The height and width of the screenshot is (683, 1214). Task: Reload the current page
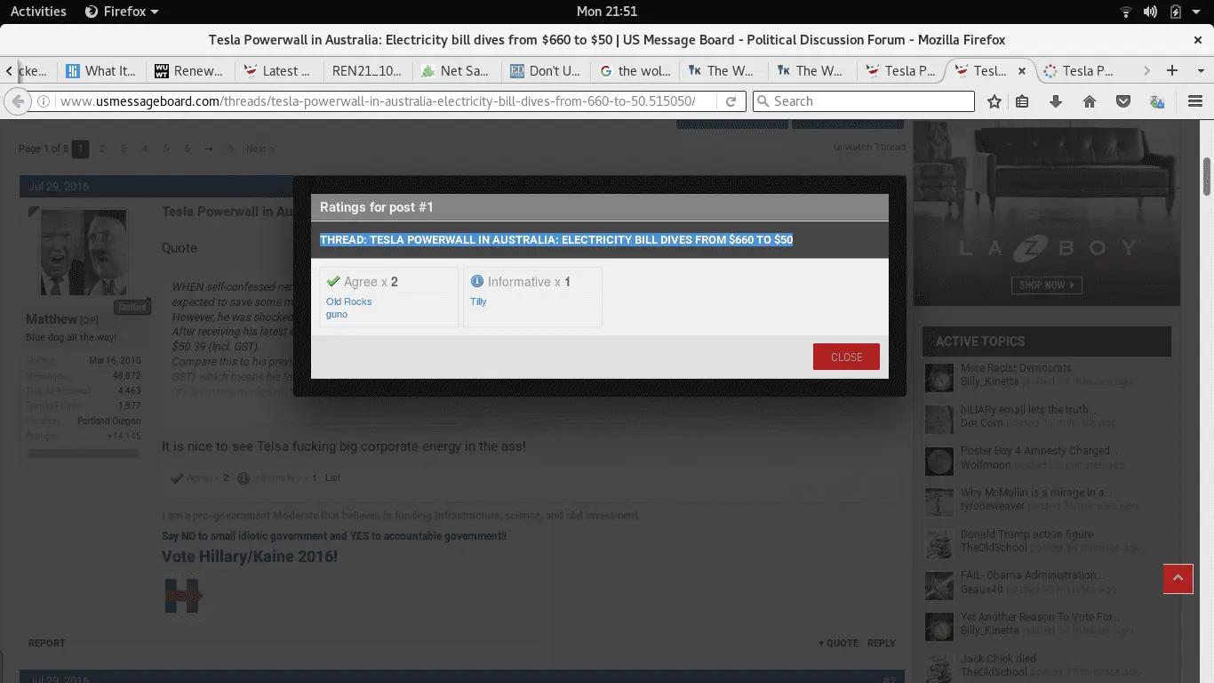tap(731, 101)
